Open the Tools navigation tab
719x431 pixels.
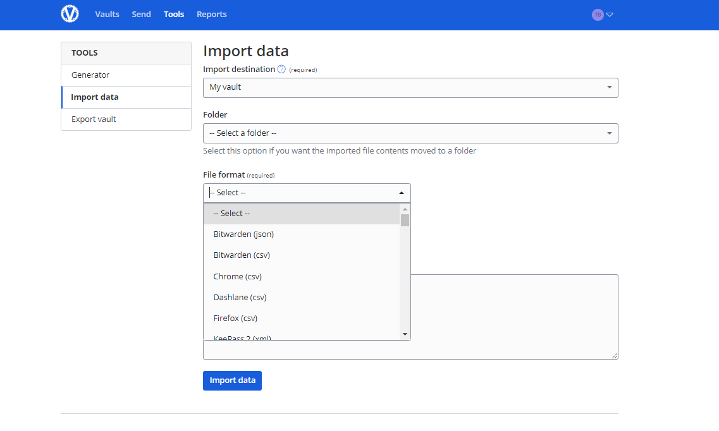(x=174, y=14)
